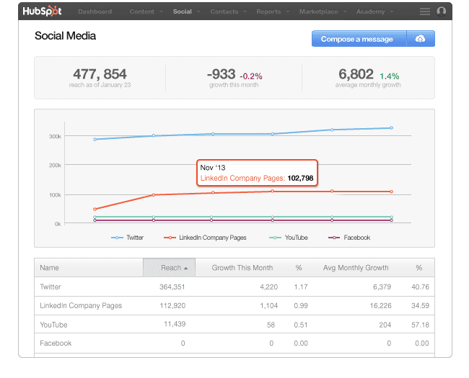Click LinkedIn reach value 112,920
The image size is (469, 378).
pos(172,306)
